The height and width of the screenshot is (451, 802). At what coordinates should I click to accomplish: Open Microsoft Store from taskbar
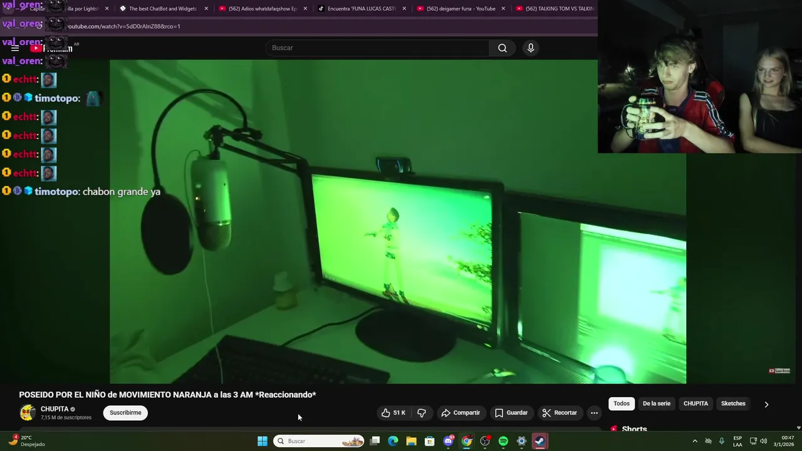pyautogui.click(x=430, y=441)
